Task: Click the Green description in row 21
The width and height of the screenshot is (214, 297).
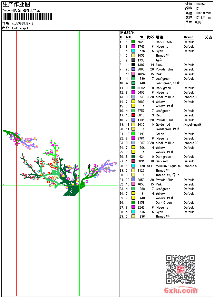Action: (160, 134)
